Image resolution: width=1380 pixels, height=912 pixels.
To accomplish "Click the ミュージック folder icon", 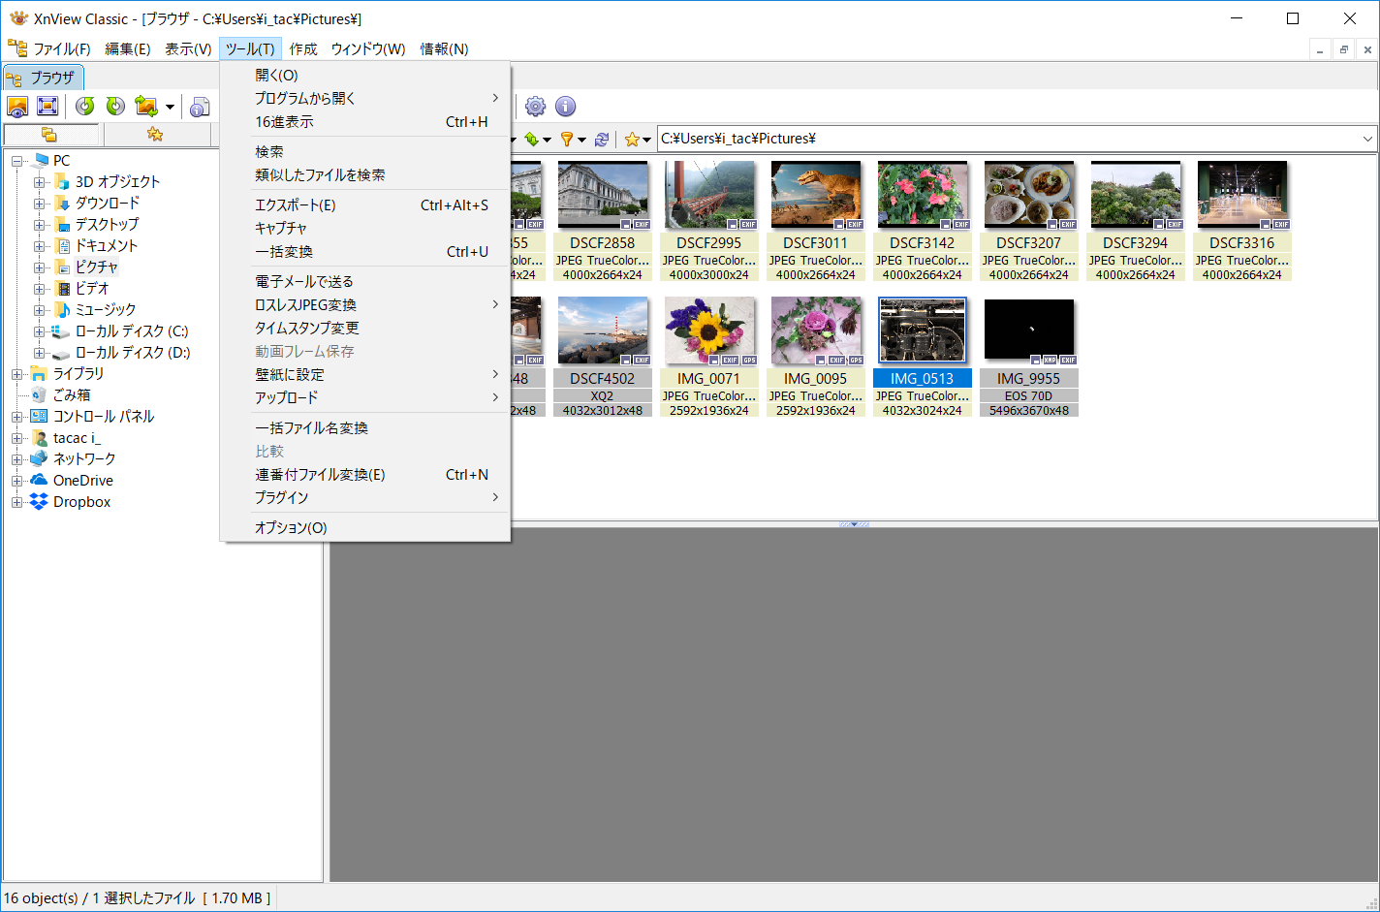I will point(62,309).
